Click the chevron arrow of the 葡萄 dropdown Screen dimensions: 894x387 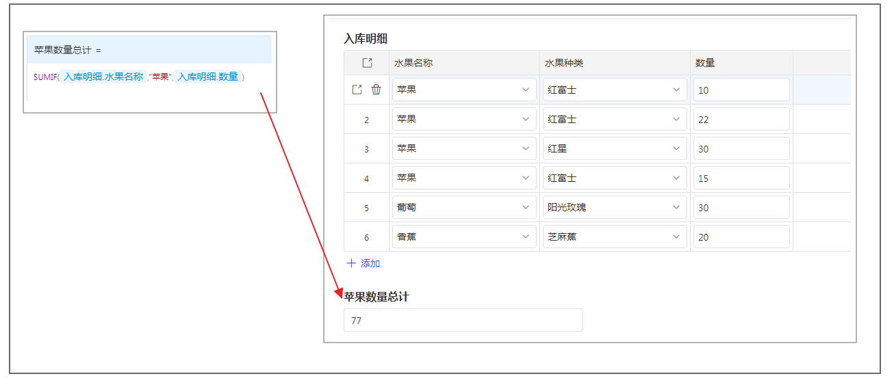point(526,207)
